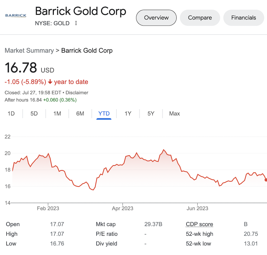Open the Financials tab

coord(244,18)
